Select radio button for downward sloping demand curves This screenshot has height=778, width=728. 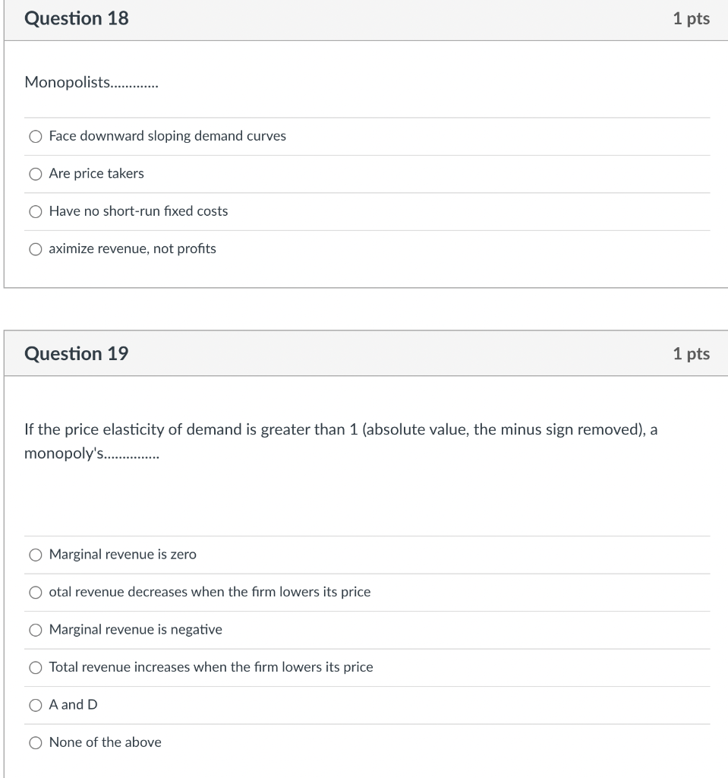click(35, 137)
